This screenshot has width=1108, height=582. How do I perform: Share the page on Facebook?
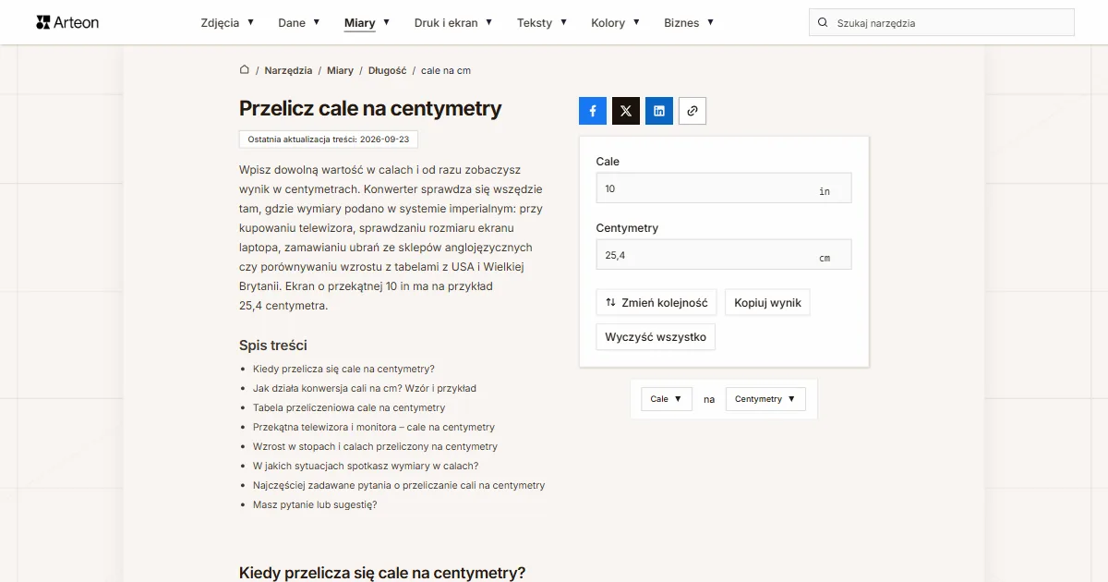[593, 111]
